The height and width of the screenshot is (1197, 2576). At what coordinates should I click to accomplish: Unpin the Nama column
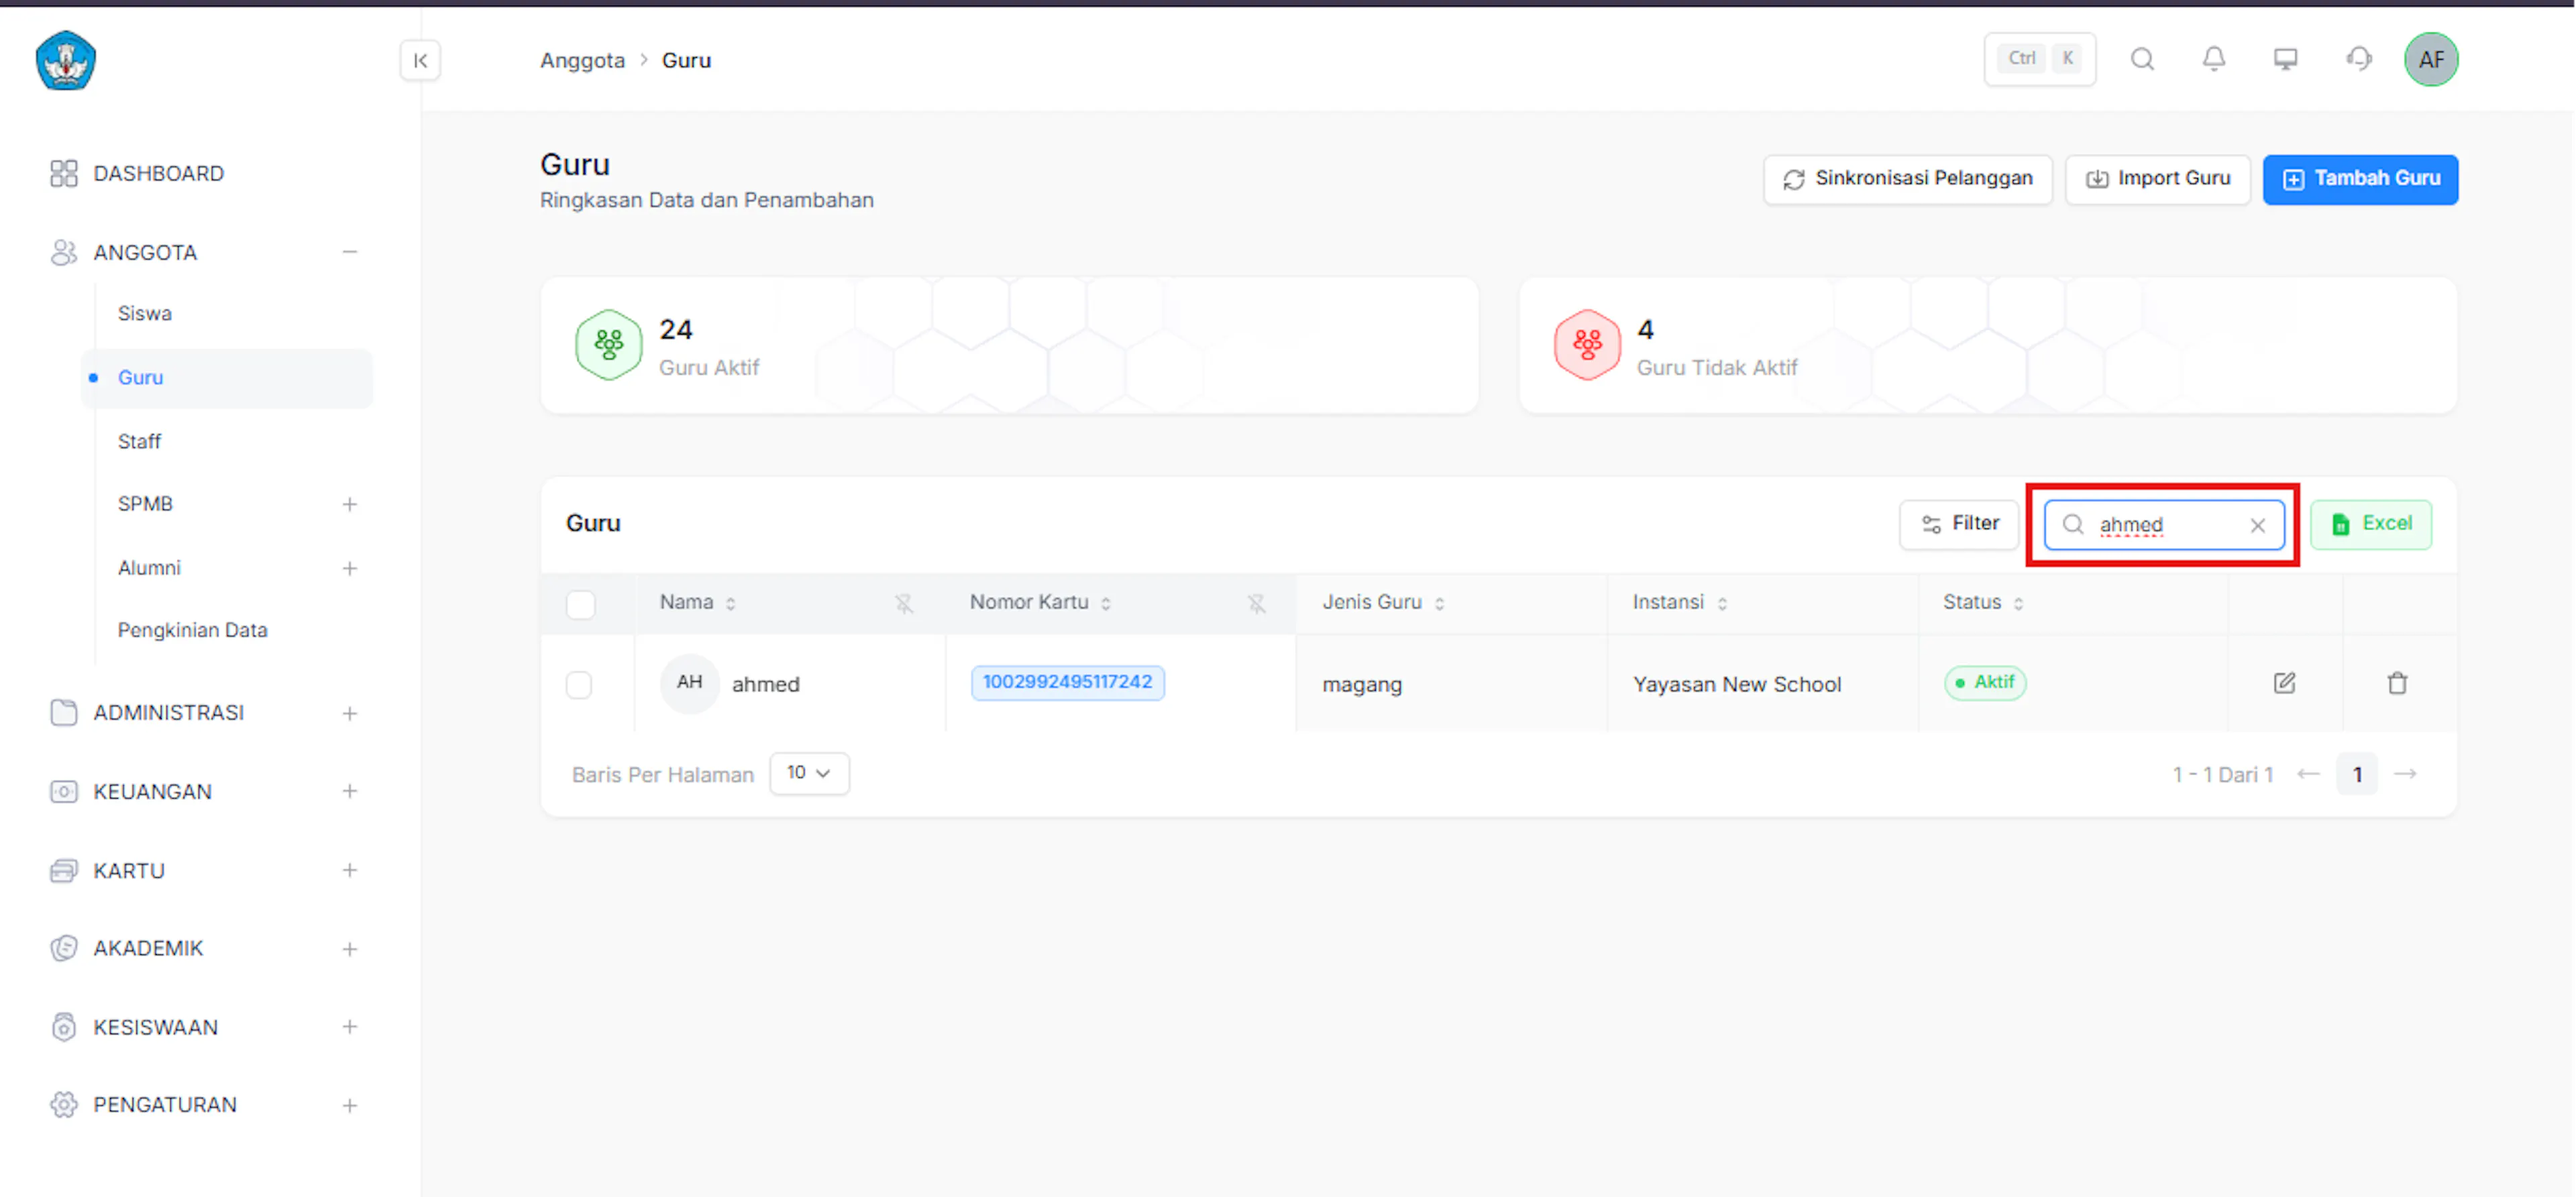pos(904,603)
